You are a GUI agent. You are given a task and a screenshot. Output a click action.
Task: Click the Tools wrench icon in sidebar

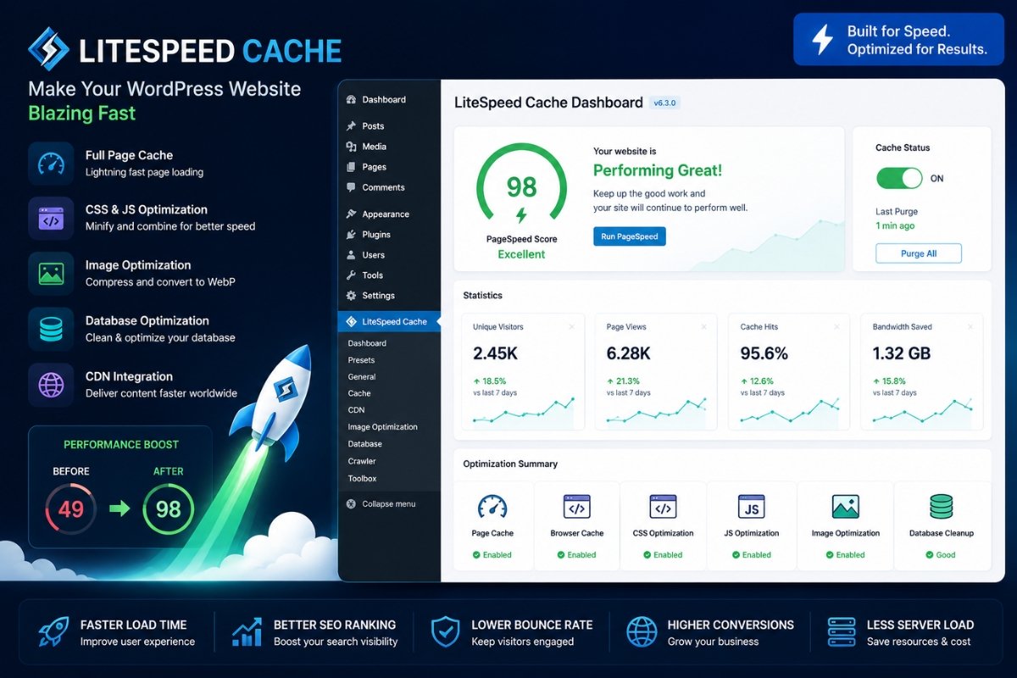351,275
